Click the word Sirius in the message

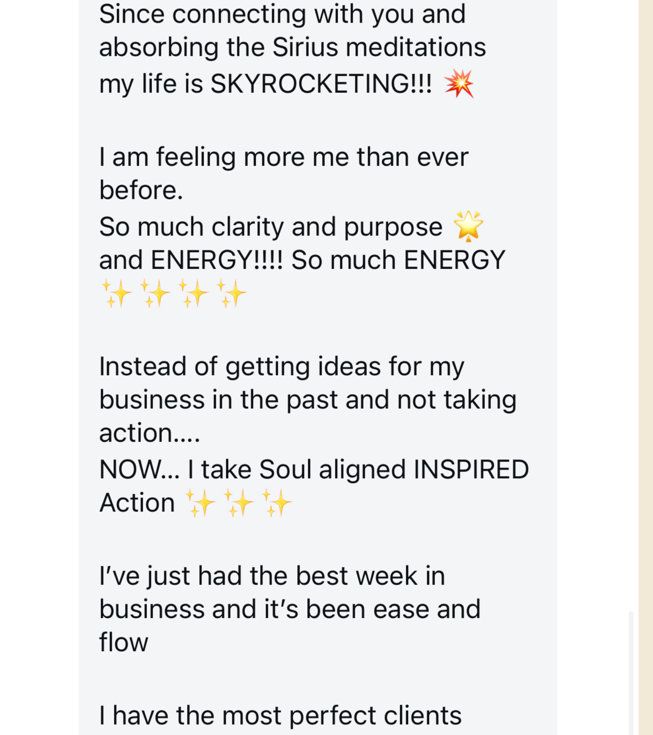point(305,47)
